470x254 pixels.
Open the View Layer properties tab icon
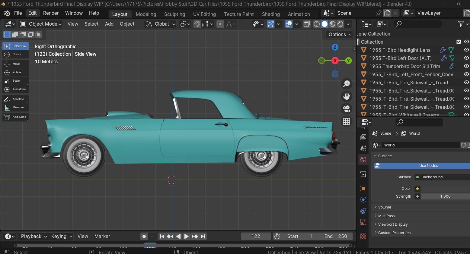pos(363,137)
